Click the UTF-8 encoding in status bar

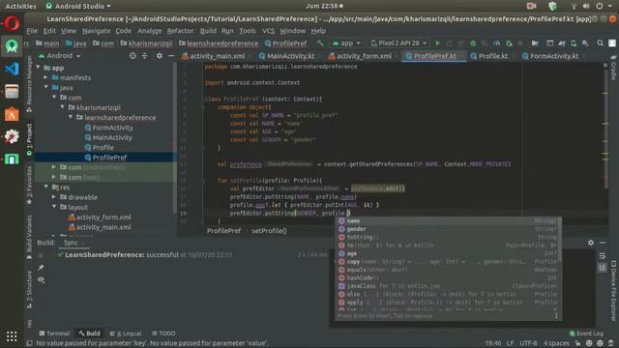click(528, 343)
